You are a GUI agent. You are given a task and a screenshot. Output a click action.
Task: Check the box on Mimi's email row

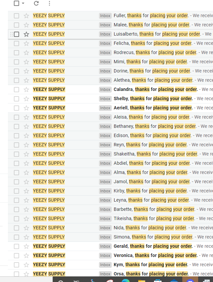coord(16,62)
